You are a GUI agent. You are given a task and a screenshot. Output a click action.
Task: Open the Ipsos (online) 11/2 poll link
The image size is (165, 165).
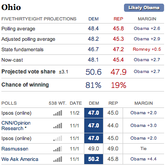[16, 113]
